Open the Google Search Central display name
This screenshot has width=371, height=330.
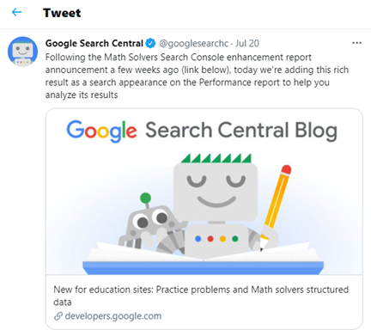click(x=94, y=43)
